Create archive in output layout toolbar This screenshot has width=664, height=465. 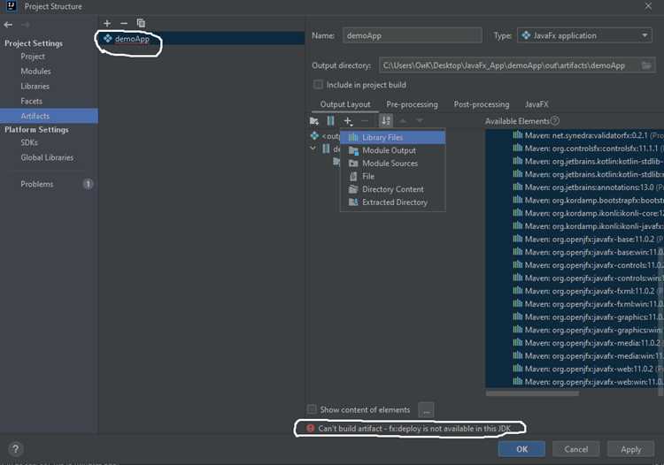point(330,121)
